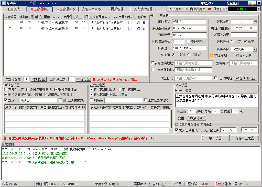Click the 保存开区配置 button
262x187 pixels.
point(245,138)
